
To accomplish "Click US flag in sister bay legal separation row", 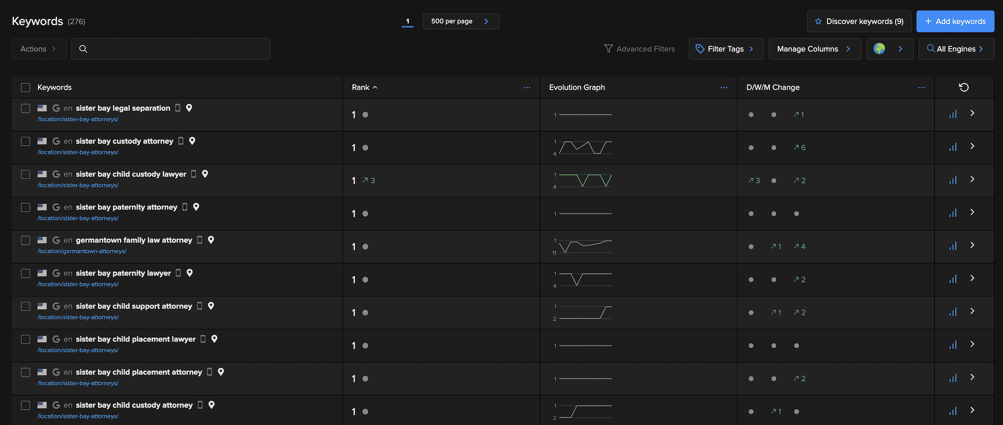I will pos(42,108).
